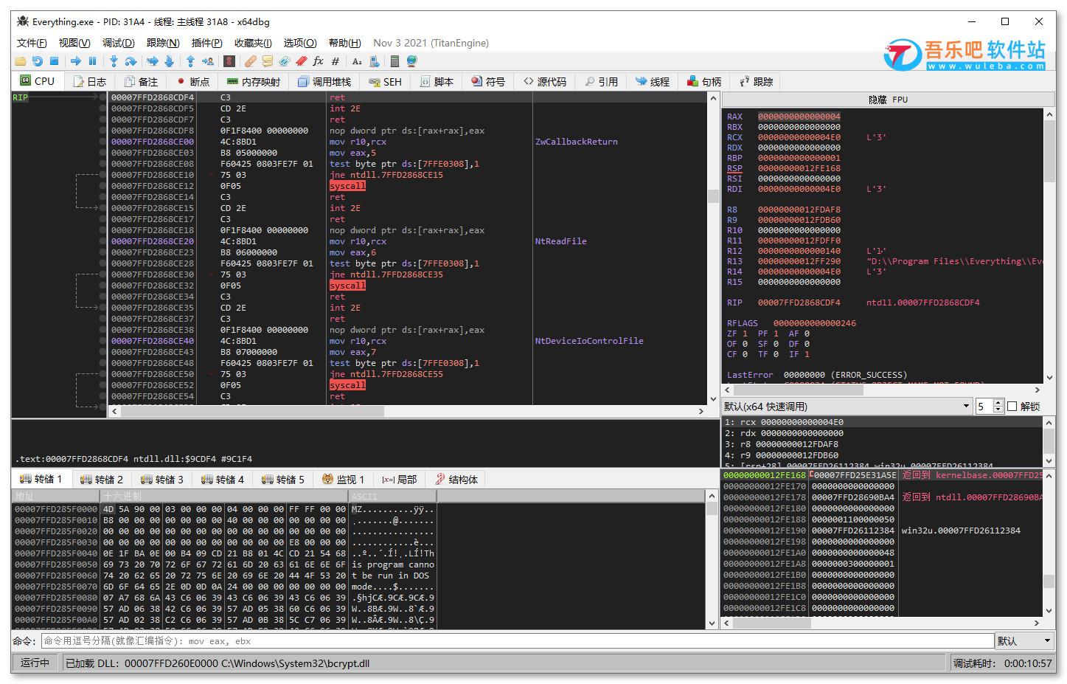Click the disassembly vertical scrollbar thumb
The width and height of the screenshot is (1067, 684).
[713, 196]
